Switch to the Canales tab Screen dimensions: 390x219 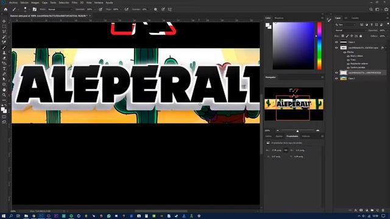[x=355, y=18]
